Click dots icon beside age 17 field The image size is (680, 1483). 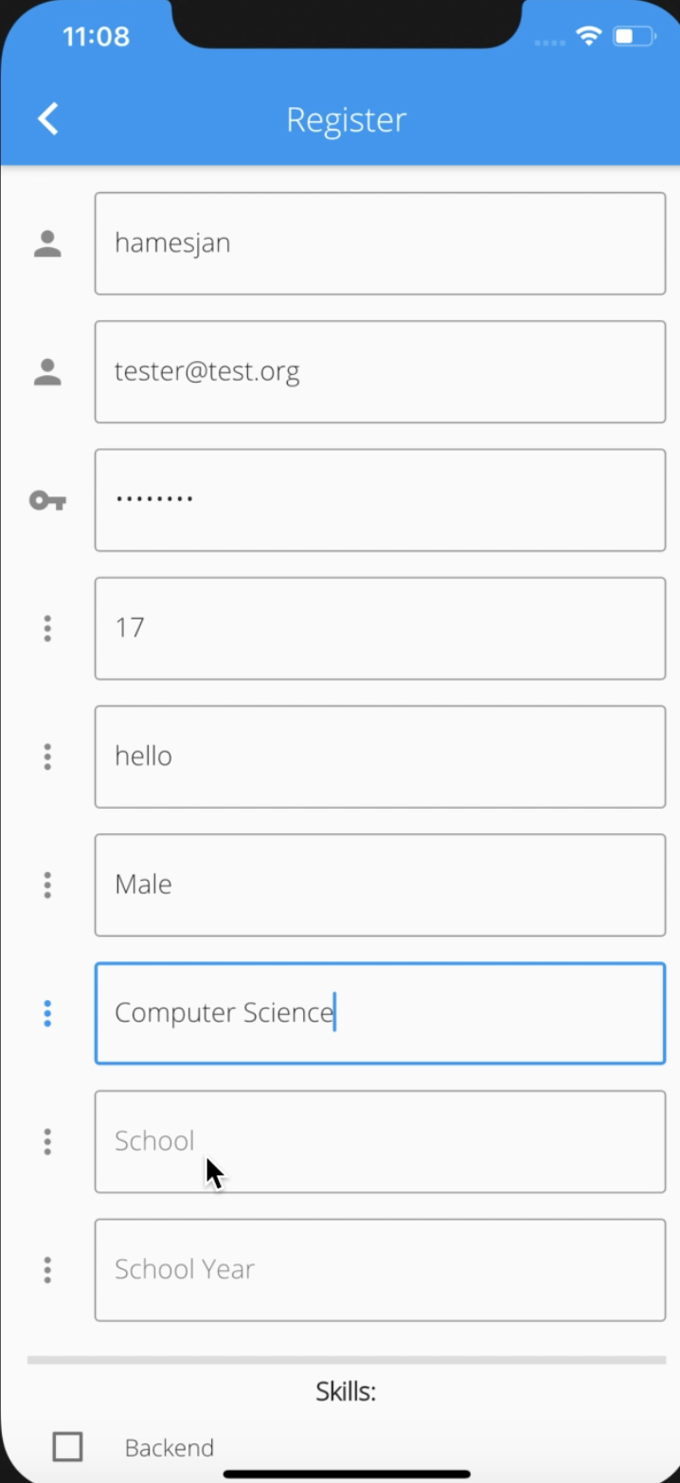[x=47, y=629]
